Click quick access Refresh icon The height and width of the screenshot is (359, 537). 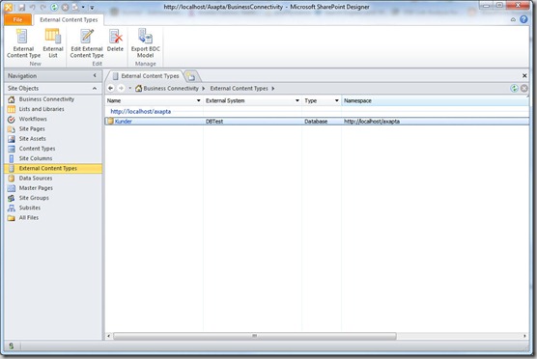[x=54, y=7]
